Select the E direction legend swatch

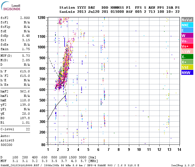[187, 30]
